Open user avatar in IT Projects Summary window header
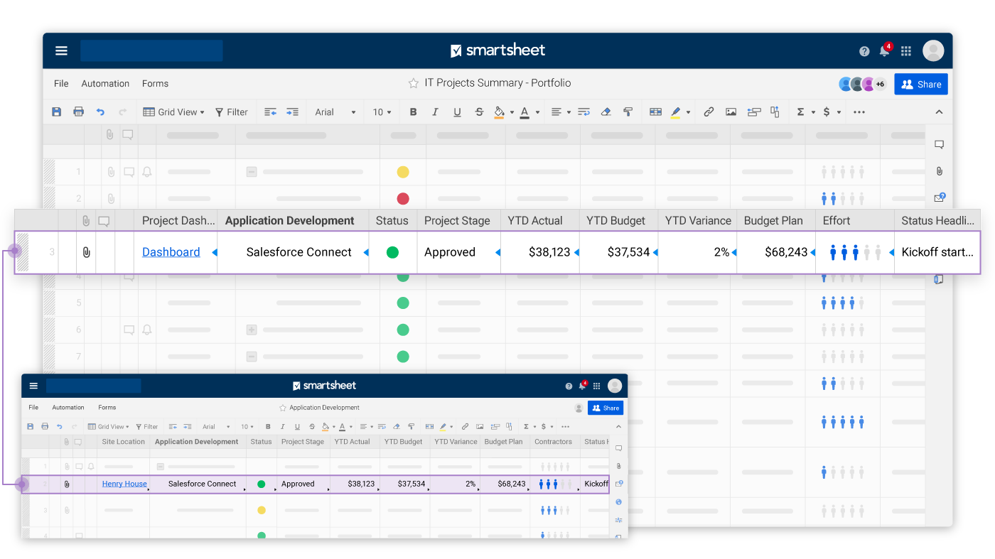 point(933,50)
